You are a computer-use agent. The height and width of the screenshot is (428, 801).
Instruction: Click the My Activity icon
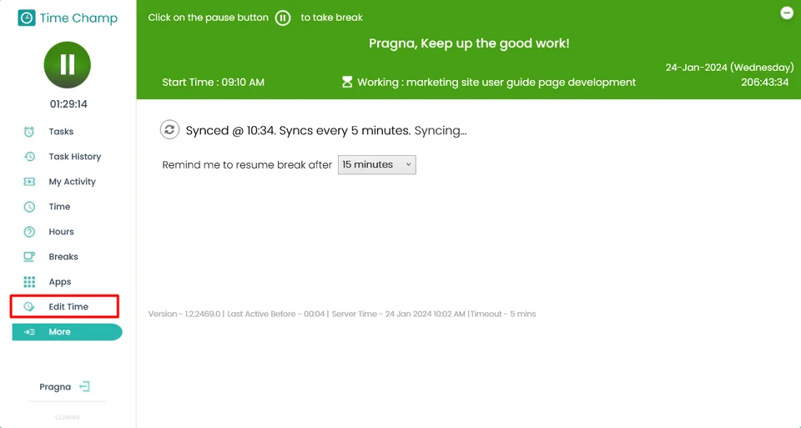29,182
